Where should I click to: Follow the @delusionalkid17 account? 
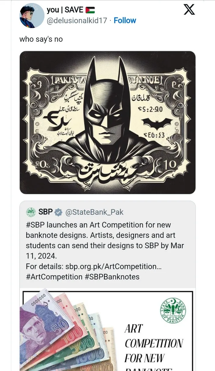(x=125, y=20)
